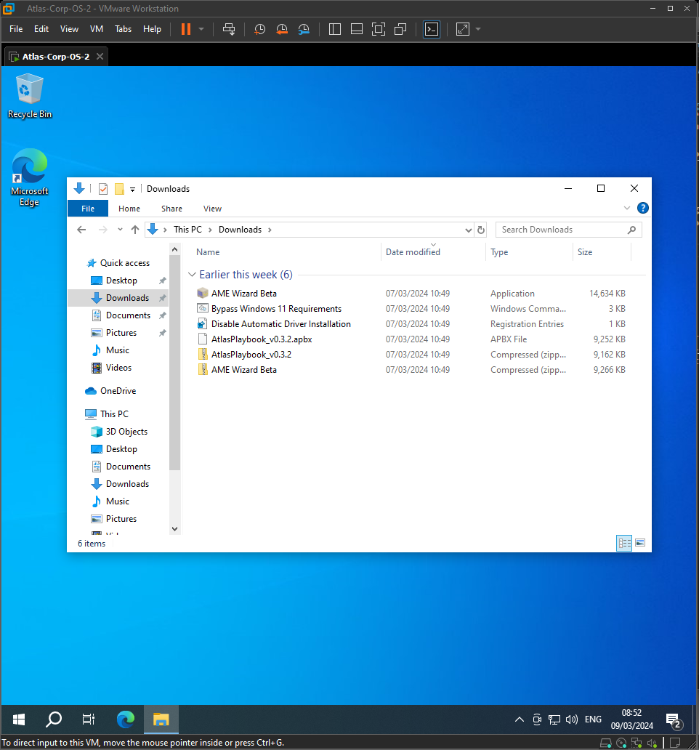The width and height of the screenshot is (699, 750).
Task: Toggle the VMware library sidebar
Action: pyautogui.click(x=335, y=29)
